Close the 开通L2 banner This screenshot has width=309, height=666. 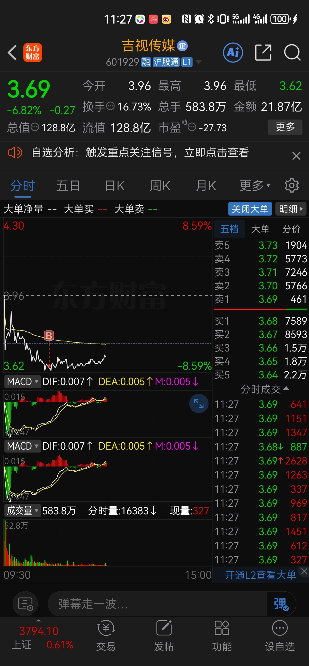point(304,571)
